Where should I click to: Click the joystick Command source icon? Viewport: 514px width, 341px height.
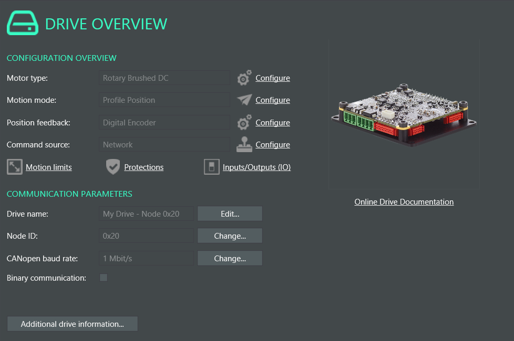click(244, 145)
